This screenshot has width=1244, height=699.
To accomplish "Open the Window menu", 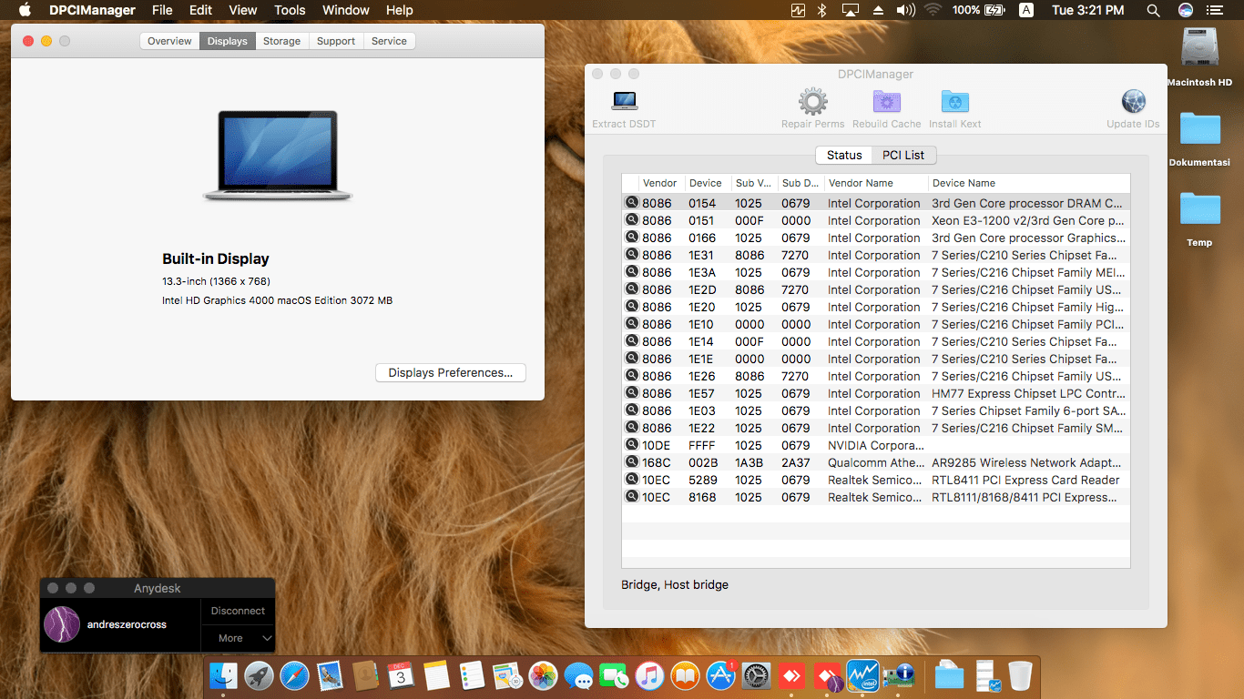I will pyautogui.click(x=346, y=10).
